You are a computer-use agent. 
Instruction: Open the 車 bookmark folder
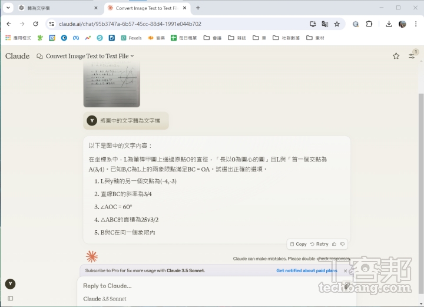(x=259, y=38)
